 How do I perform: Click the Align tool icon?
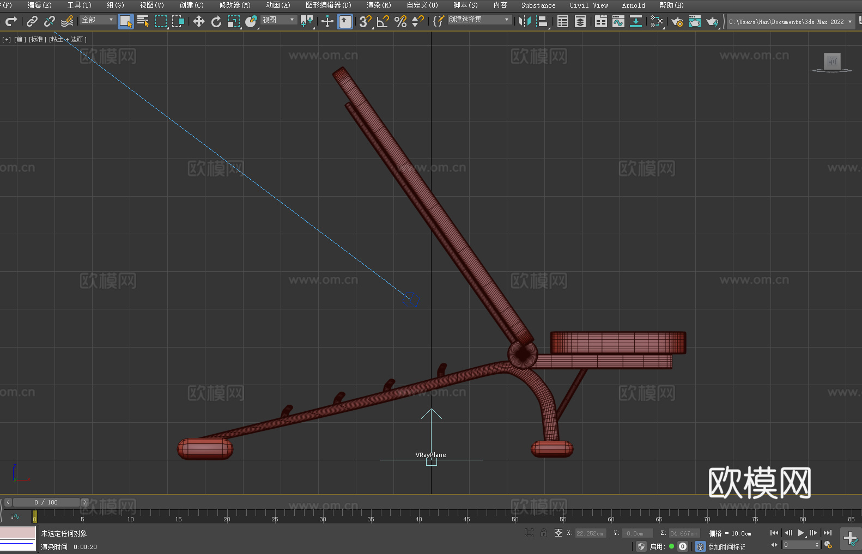tap(542, 21)
